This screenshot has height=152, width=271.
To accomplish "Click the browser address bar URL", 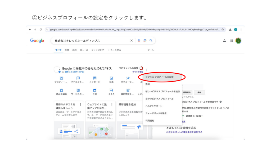I will click(135, 30).
